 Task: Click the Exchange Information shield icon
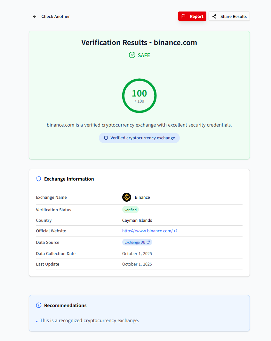39,179
